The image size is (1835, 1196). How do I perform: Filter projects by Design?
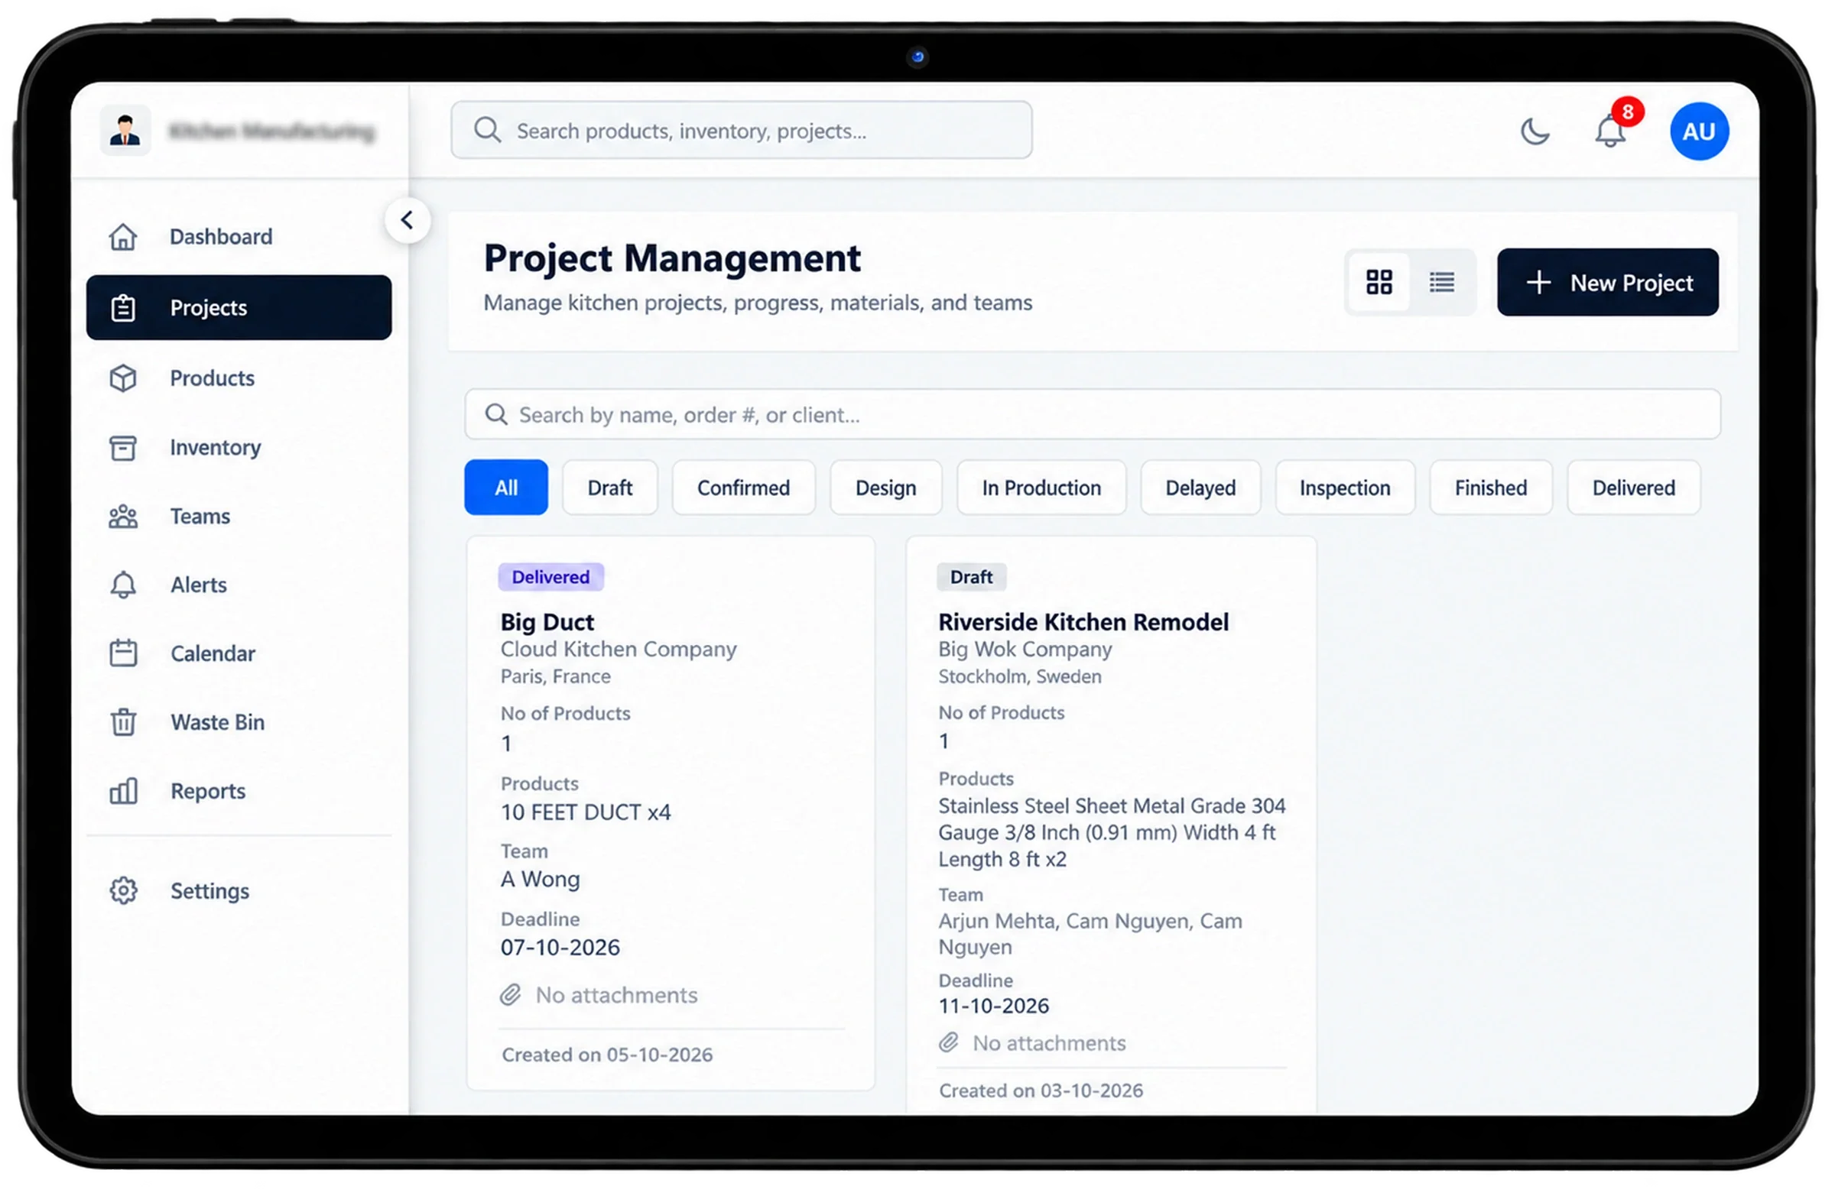[885, 488]
